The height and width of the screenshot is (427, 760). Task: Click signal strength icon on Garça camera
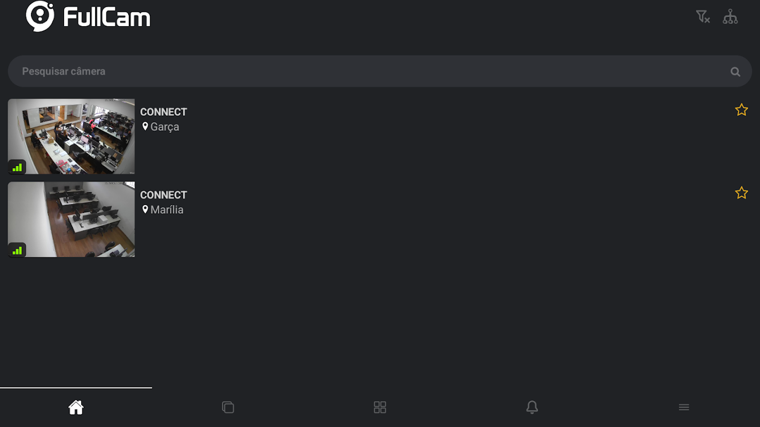tap(17, 167)
